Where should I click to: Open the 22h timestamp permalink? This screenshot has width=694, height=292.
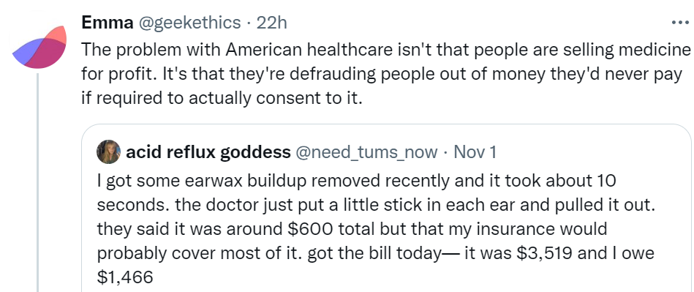[x=272, y=22]
